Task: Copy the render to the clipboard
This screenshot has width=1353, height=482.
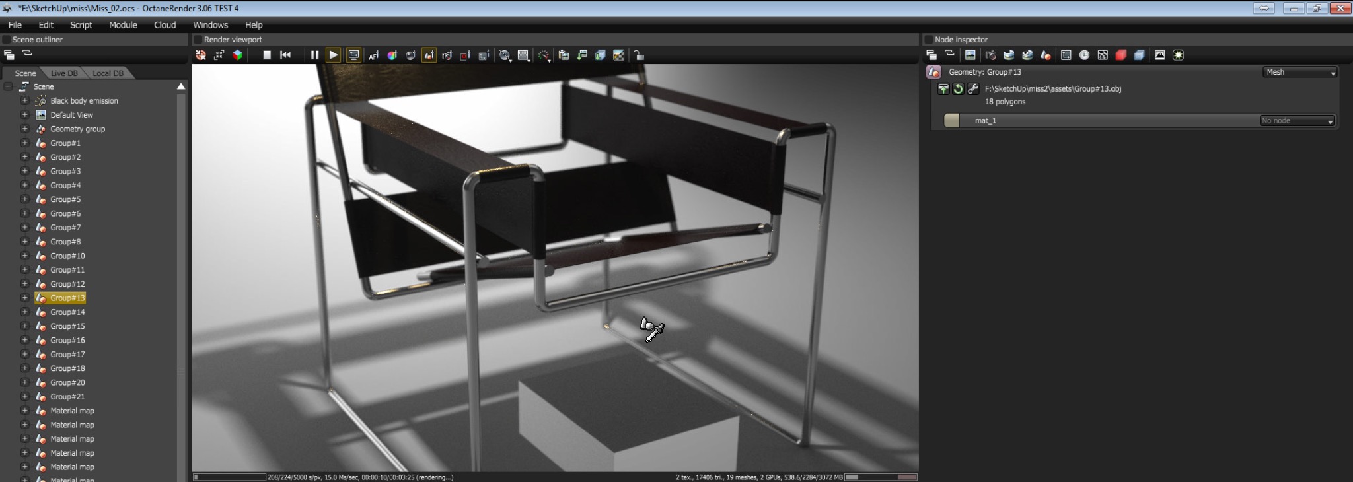Action: pyautogui.click(x=564, y=55)
